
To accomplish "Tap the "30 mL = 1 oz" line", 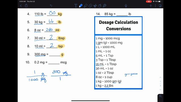I will point(104,68).
